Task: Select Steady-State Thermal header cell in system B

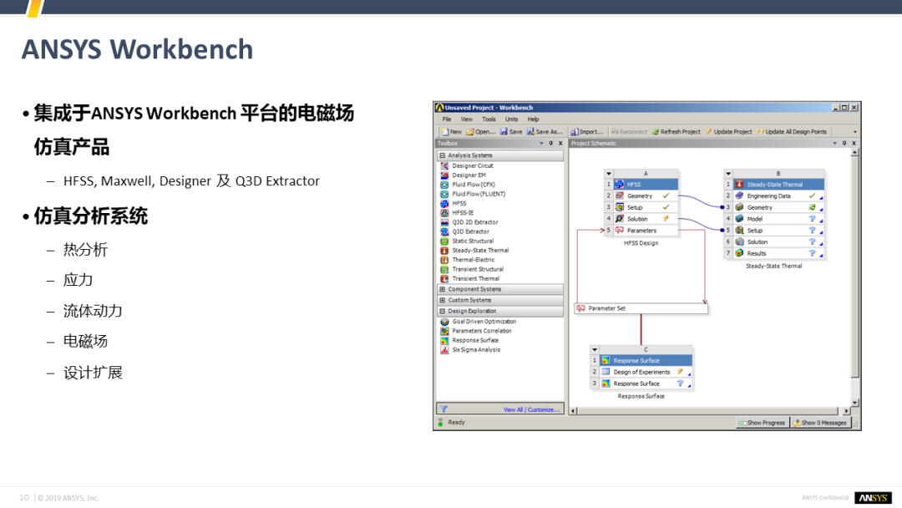Action: [778, 184]
